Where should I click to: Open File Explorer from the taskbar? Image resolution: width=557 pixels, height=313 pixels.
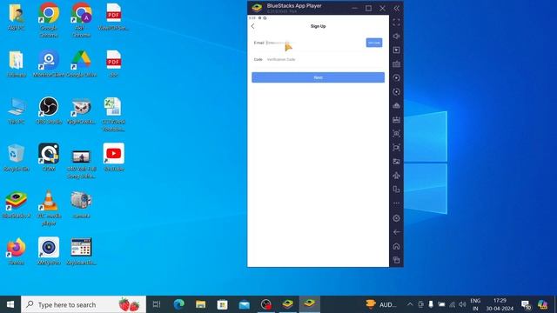coord(201,304)
